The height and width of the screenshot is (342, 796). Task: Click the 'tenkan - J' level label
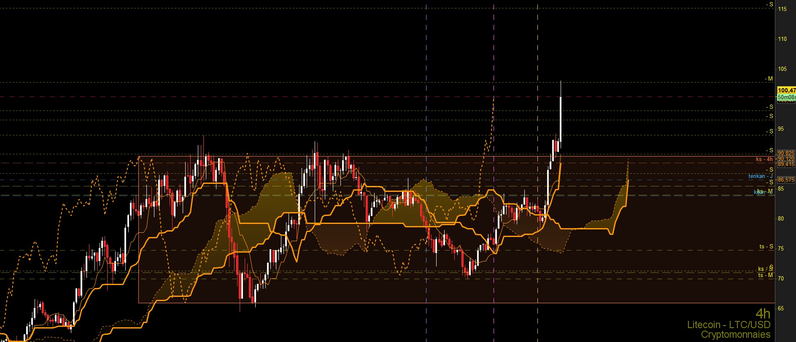coord(761,176)
